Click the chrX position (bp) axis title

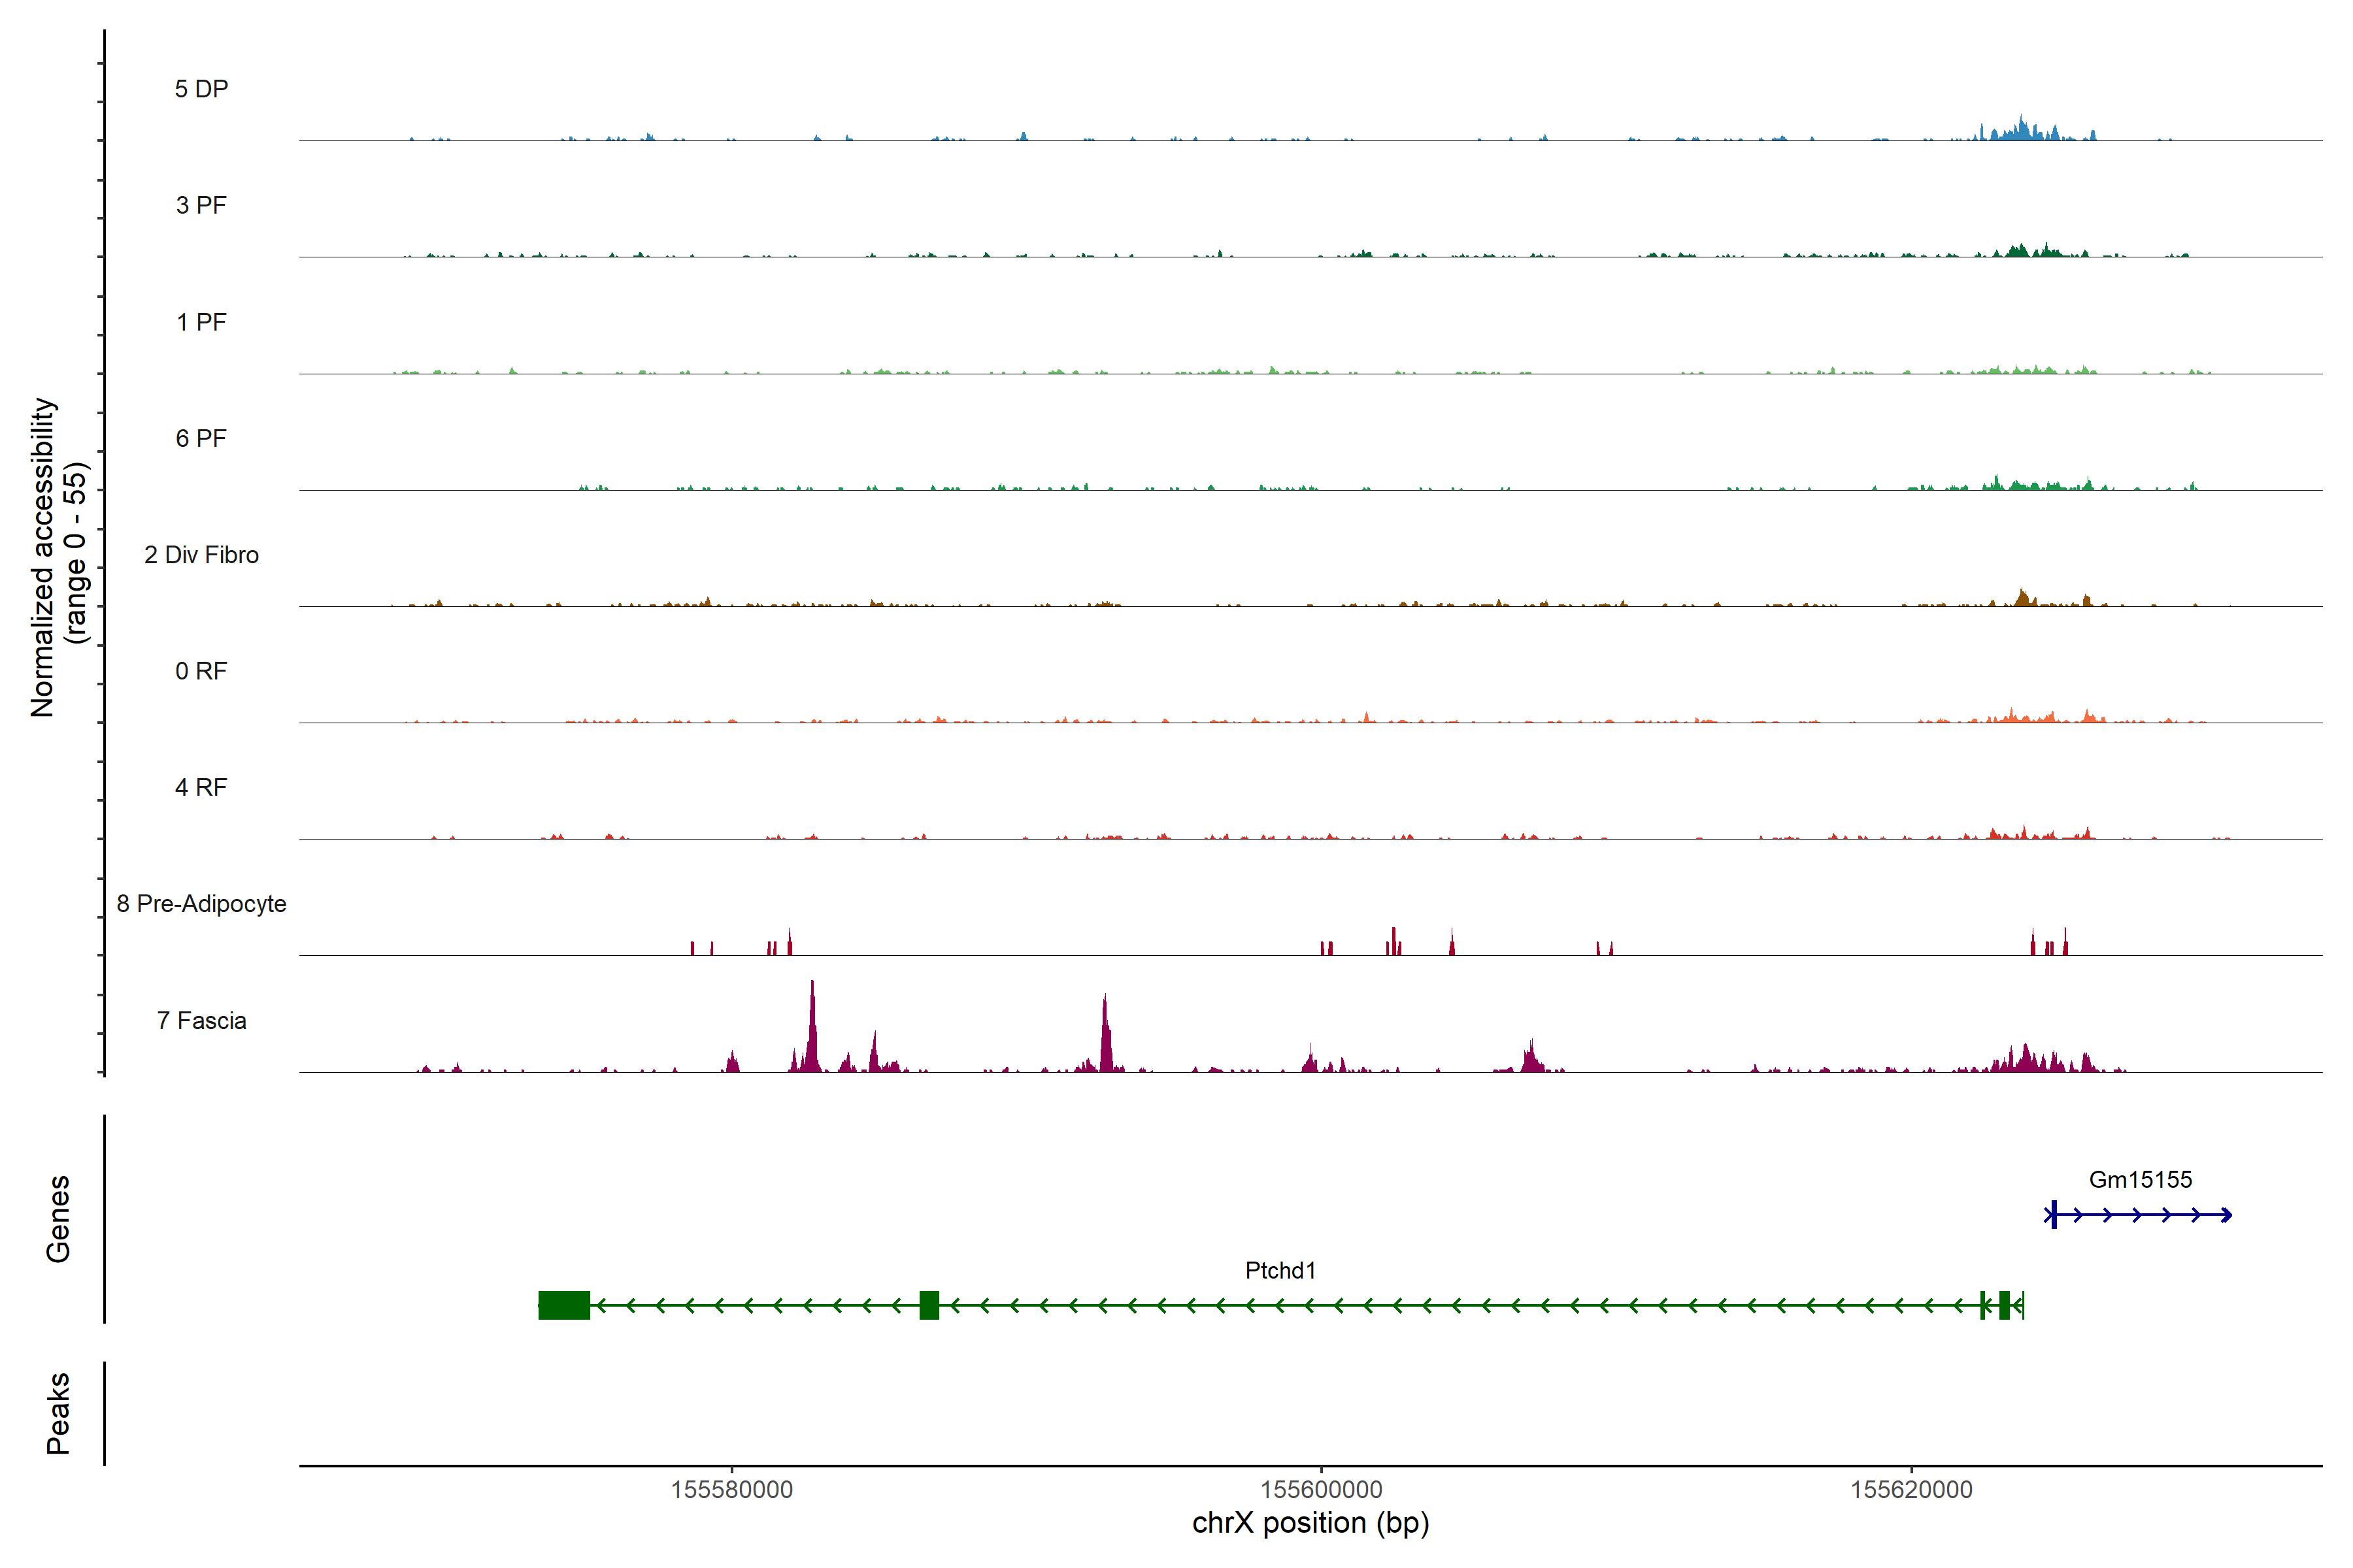[1310, 1523]
